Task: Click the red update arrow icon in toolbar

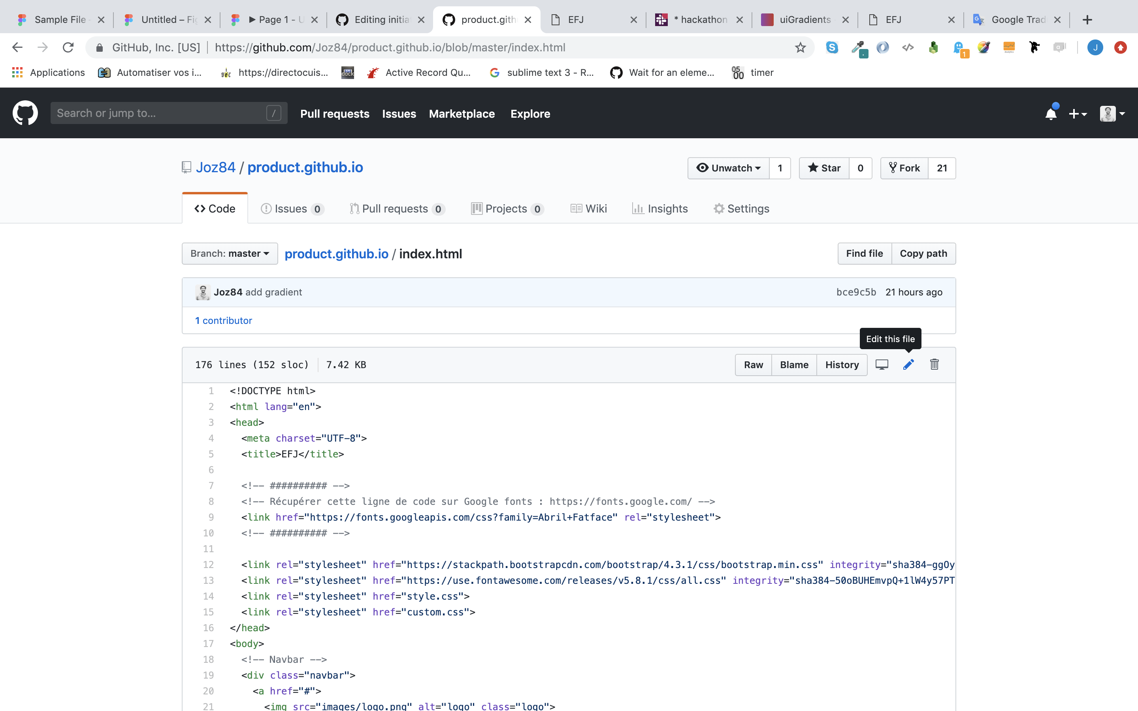Action: [1121, 47]
